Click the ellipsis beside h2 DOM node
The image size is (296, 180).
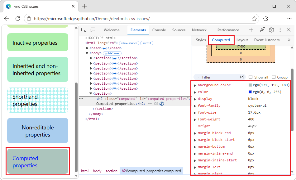pyautogui.click(x=81, y=99)
